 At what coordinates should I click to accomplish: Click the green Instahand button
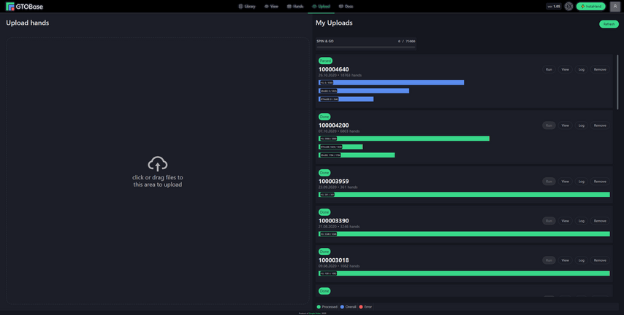(590, 7)
